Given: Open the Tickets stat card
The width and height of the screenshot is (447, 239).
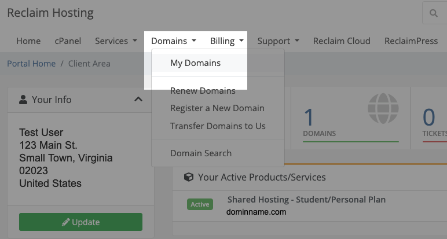Looking at the screenshot, I should point(428,118).
